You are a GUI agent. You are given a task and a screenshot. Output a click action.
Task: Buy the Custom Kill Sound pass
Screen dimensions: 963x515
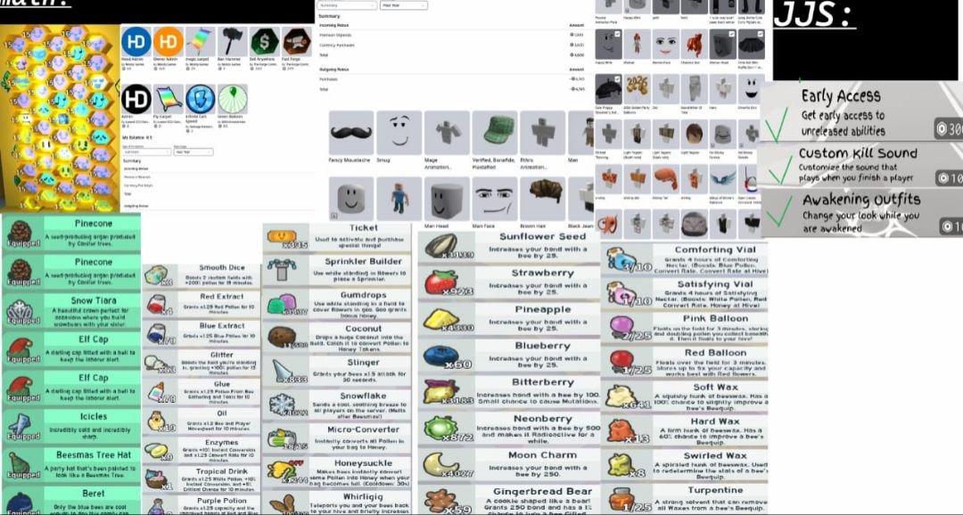point(951,178)
